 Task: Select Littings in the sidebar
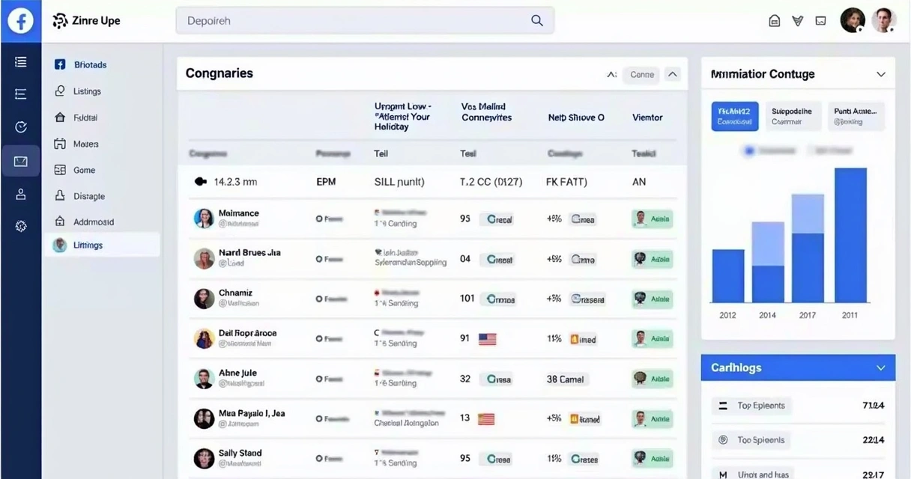point(102,245)
